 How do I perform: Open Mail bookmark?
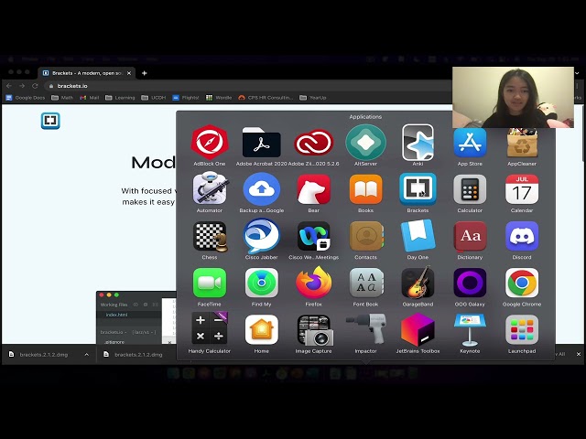point(90,98)
